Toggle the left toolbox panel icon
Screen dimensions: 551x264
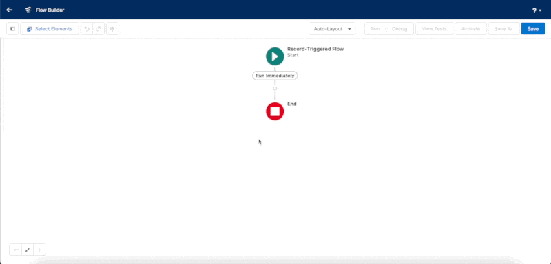click(x=12, y=29)
